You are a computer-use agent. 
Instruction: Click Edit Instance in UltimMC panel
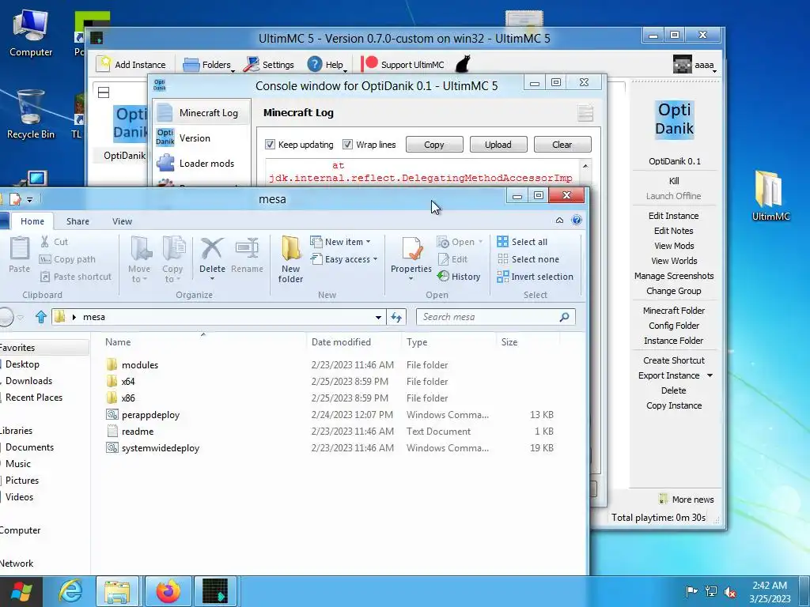coord(674,216)
